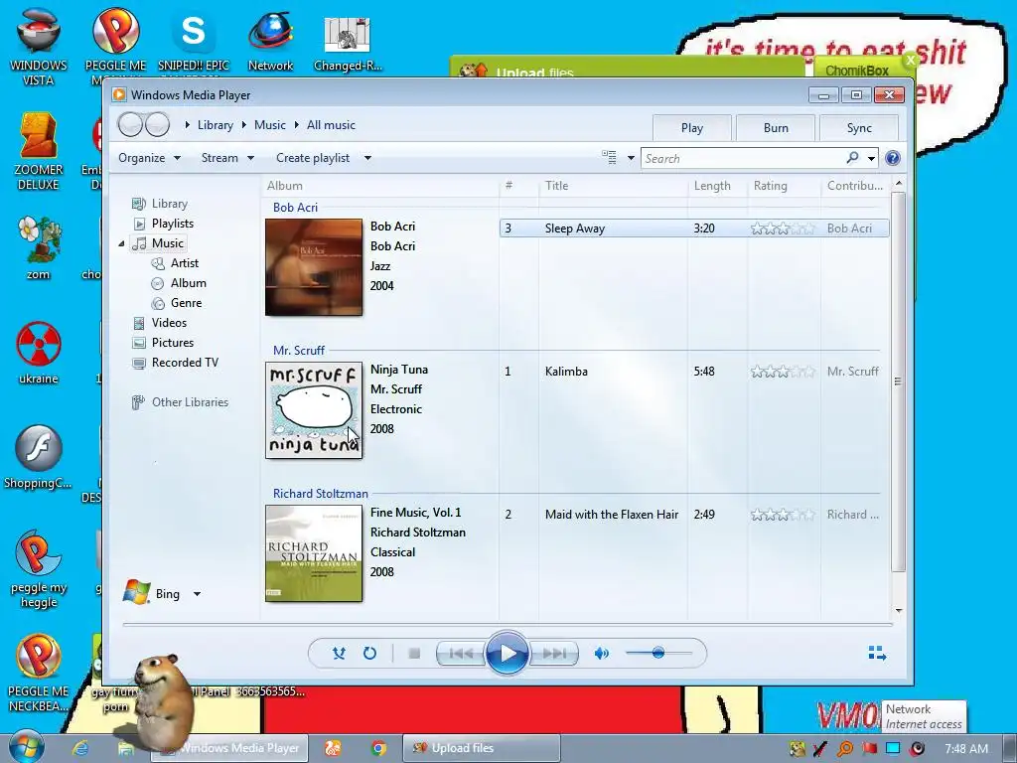Click the track list vertical scrollbar
The height and width of the screenshot is (763, 1017).
(x=898, y=381)
